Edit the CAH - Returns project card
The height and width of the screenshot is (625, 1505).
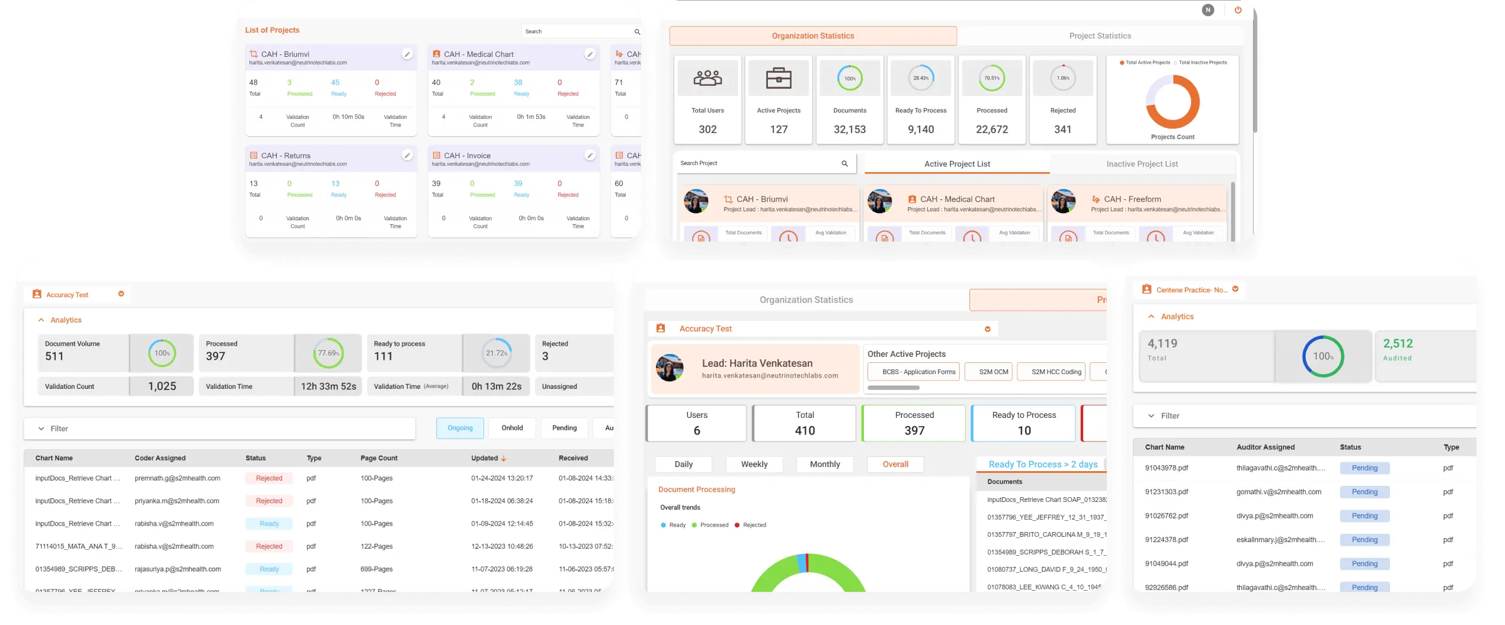(407, 155)
